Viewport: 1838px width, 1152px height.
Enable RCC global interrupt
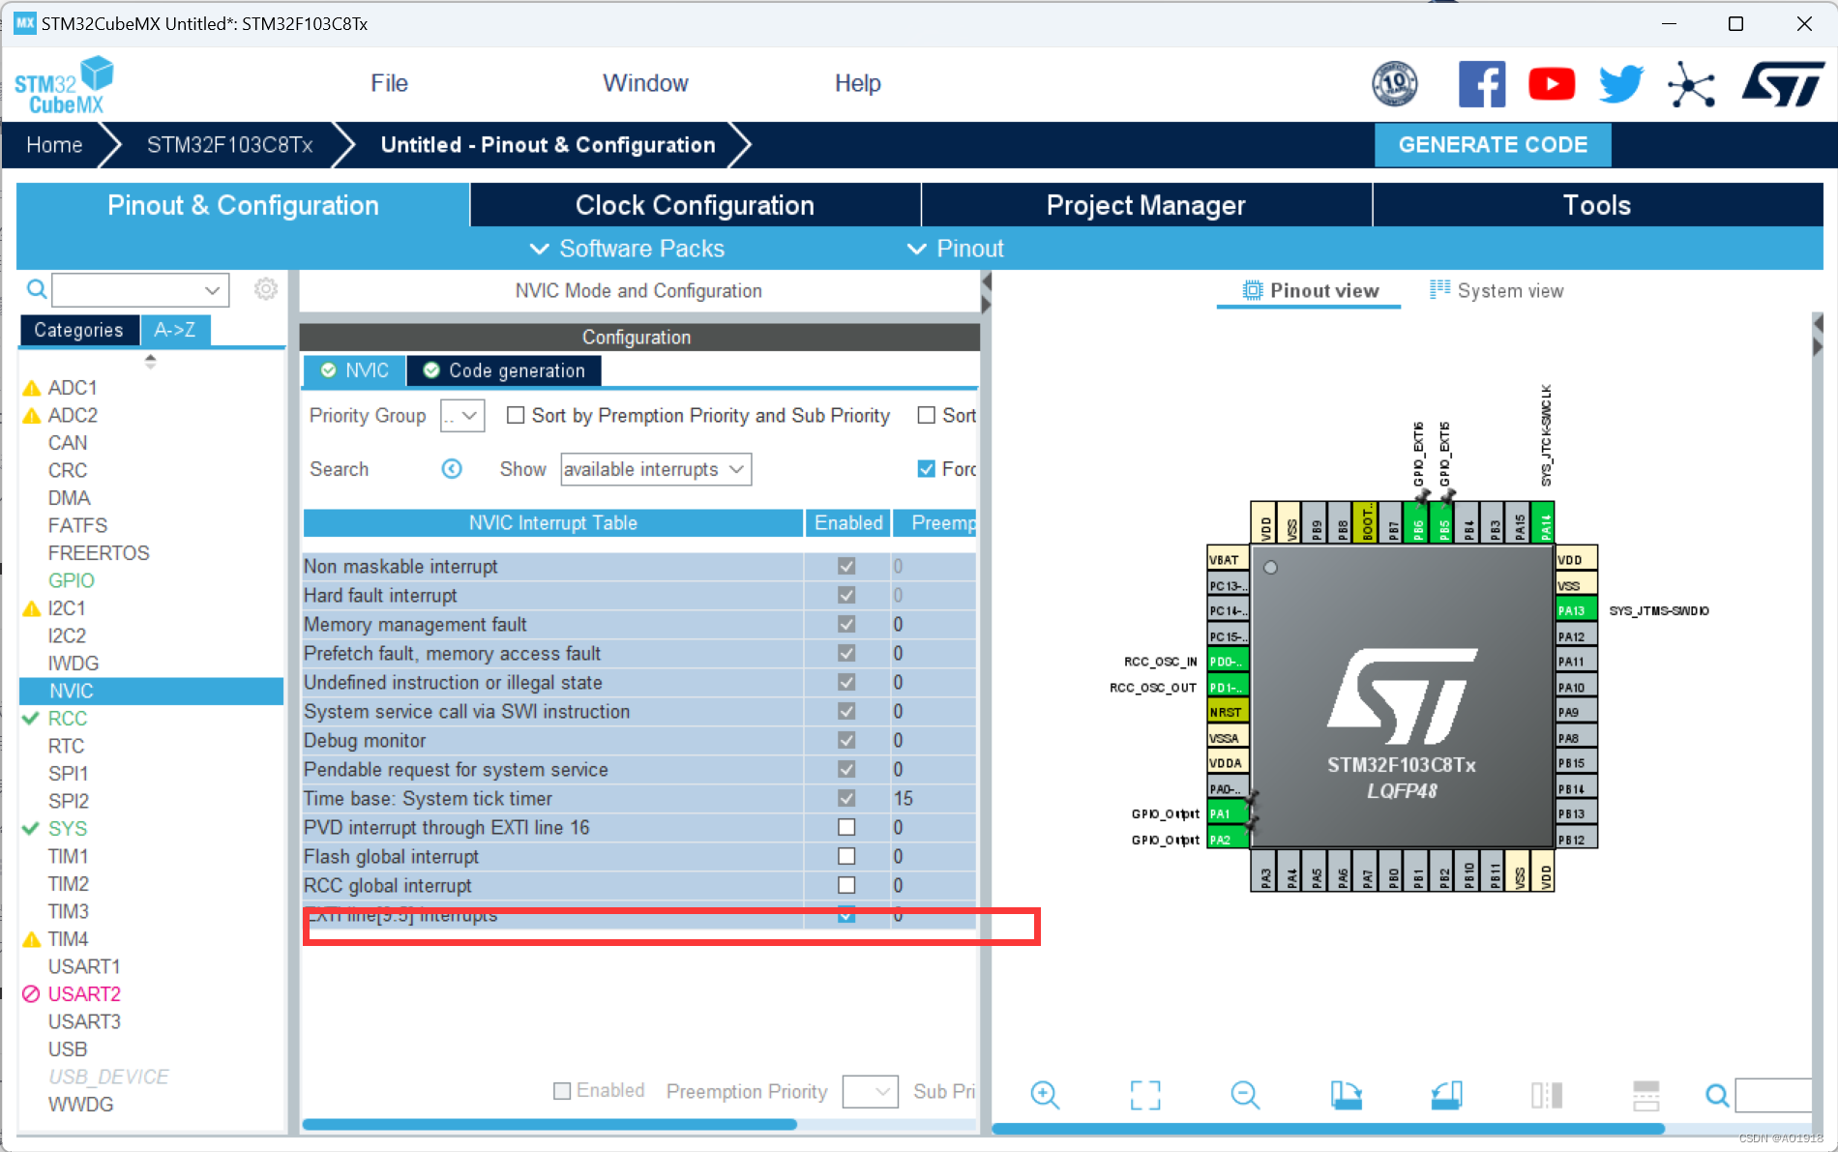(846, 885)
